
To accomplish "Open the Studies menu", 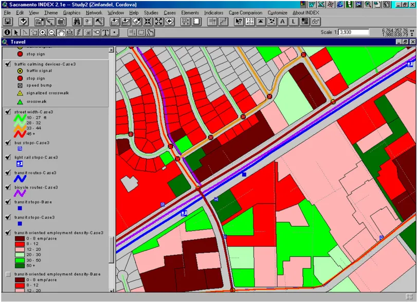I will tap(152, 13).
